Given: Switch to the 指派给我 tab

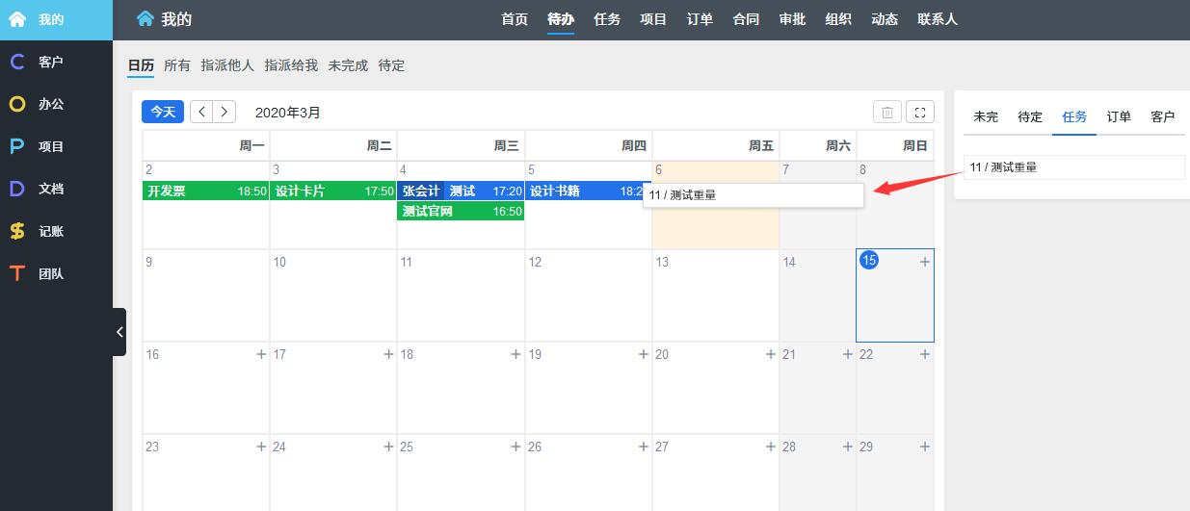Looking at the screenshot, I should coord(291,65).
